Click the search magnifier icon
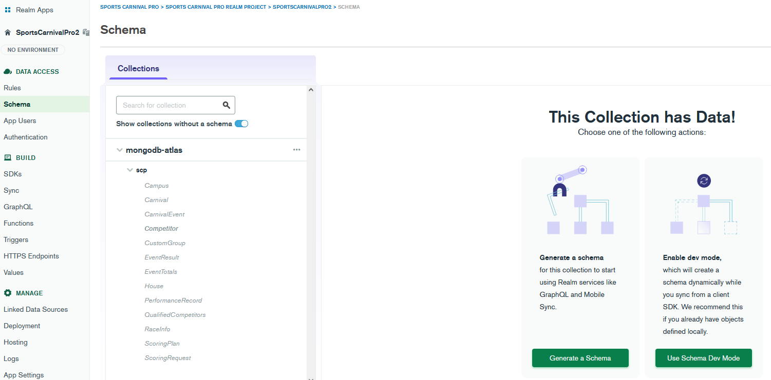The height and width of the screenshot is (380, 771). pyautogui.click(x=227, y=105)
